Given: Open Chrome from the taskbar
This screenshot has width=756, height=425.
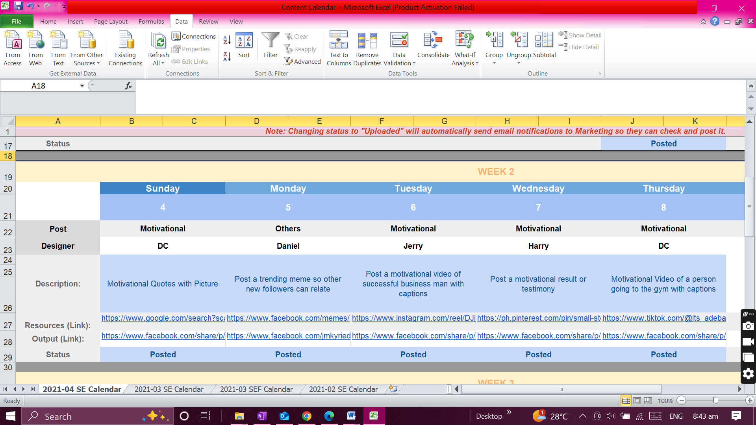Looking at the screenshot, I should 307,416.
